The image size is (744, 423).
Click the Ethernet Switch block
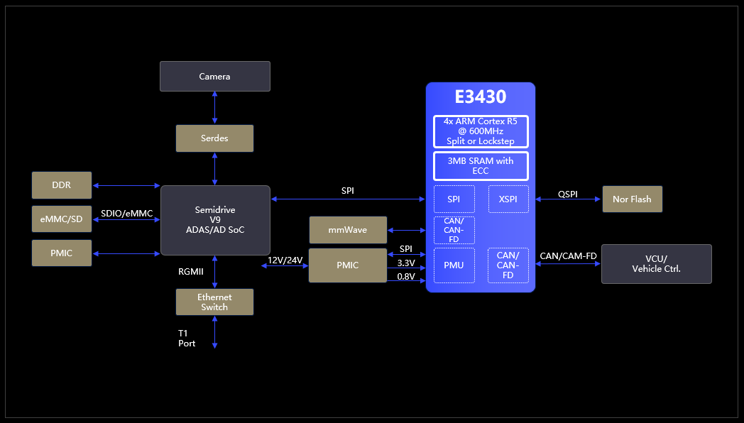click(x=214, y=302)
